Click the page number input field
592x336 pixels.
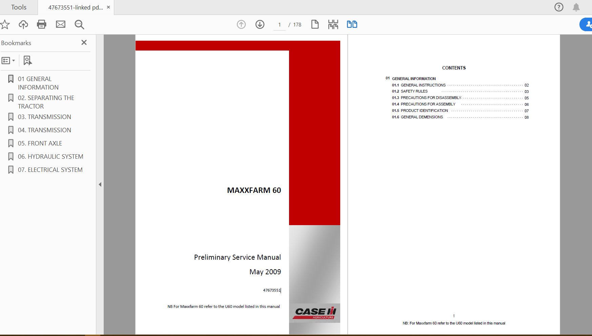[279, 24]
